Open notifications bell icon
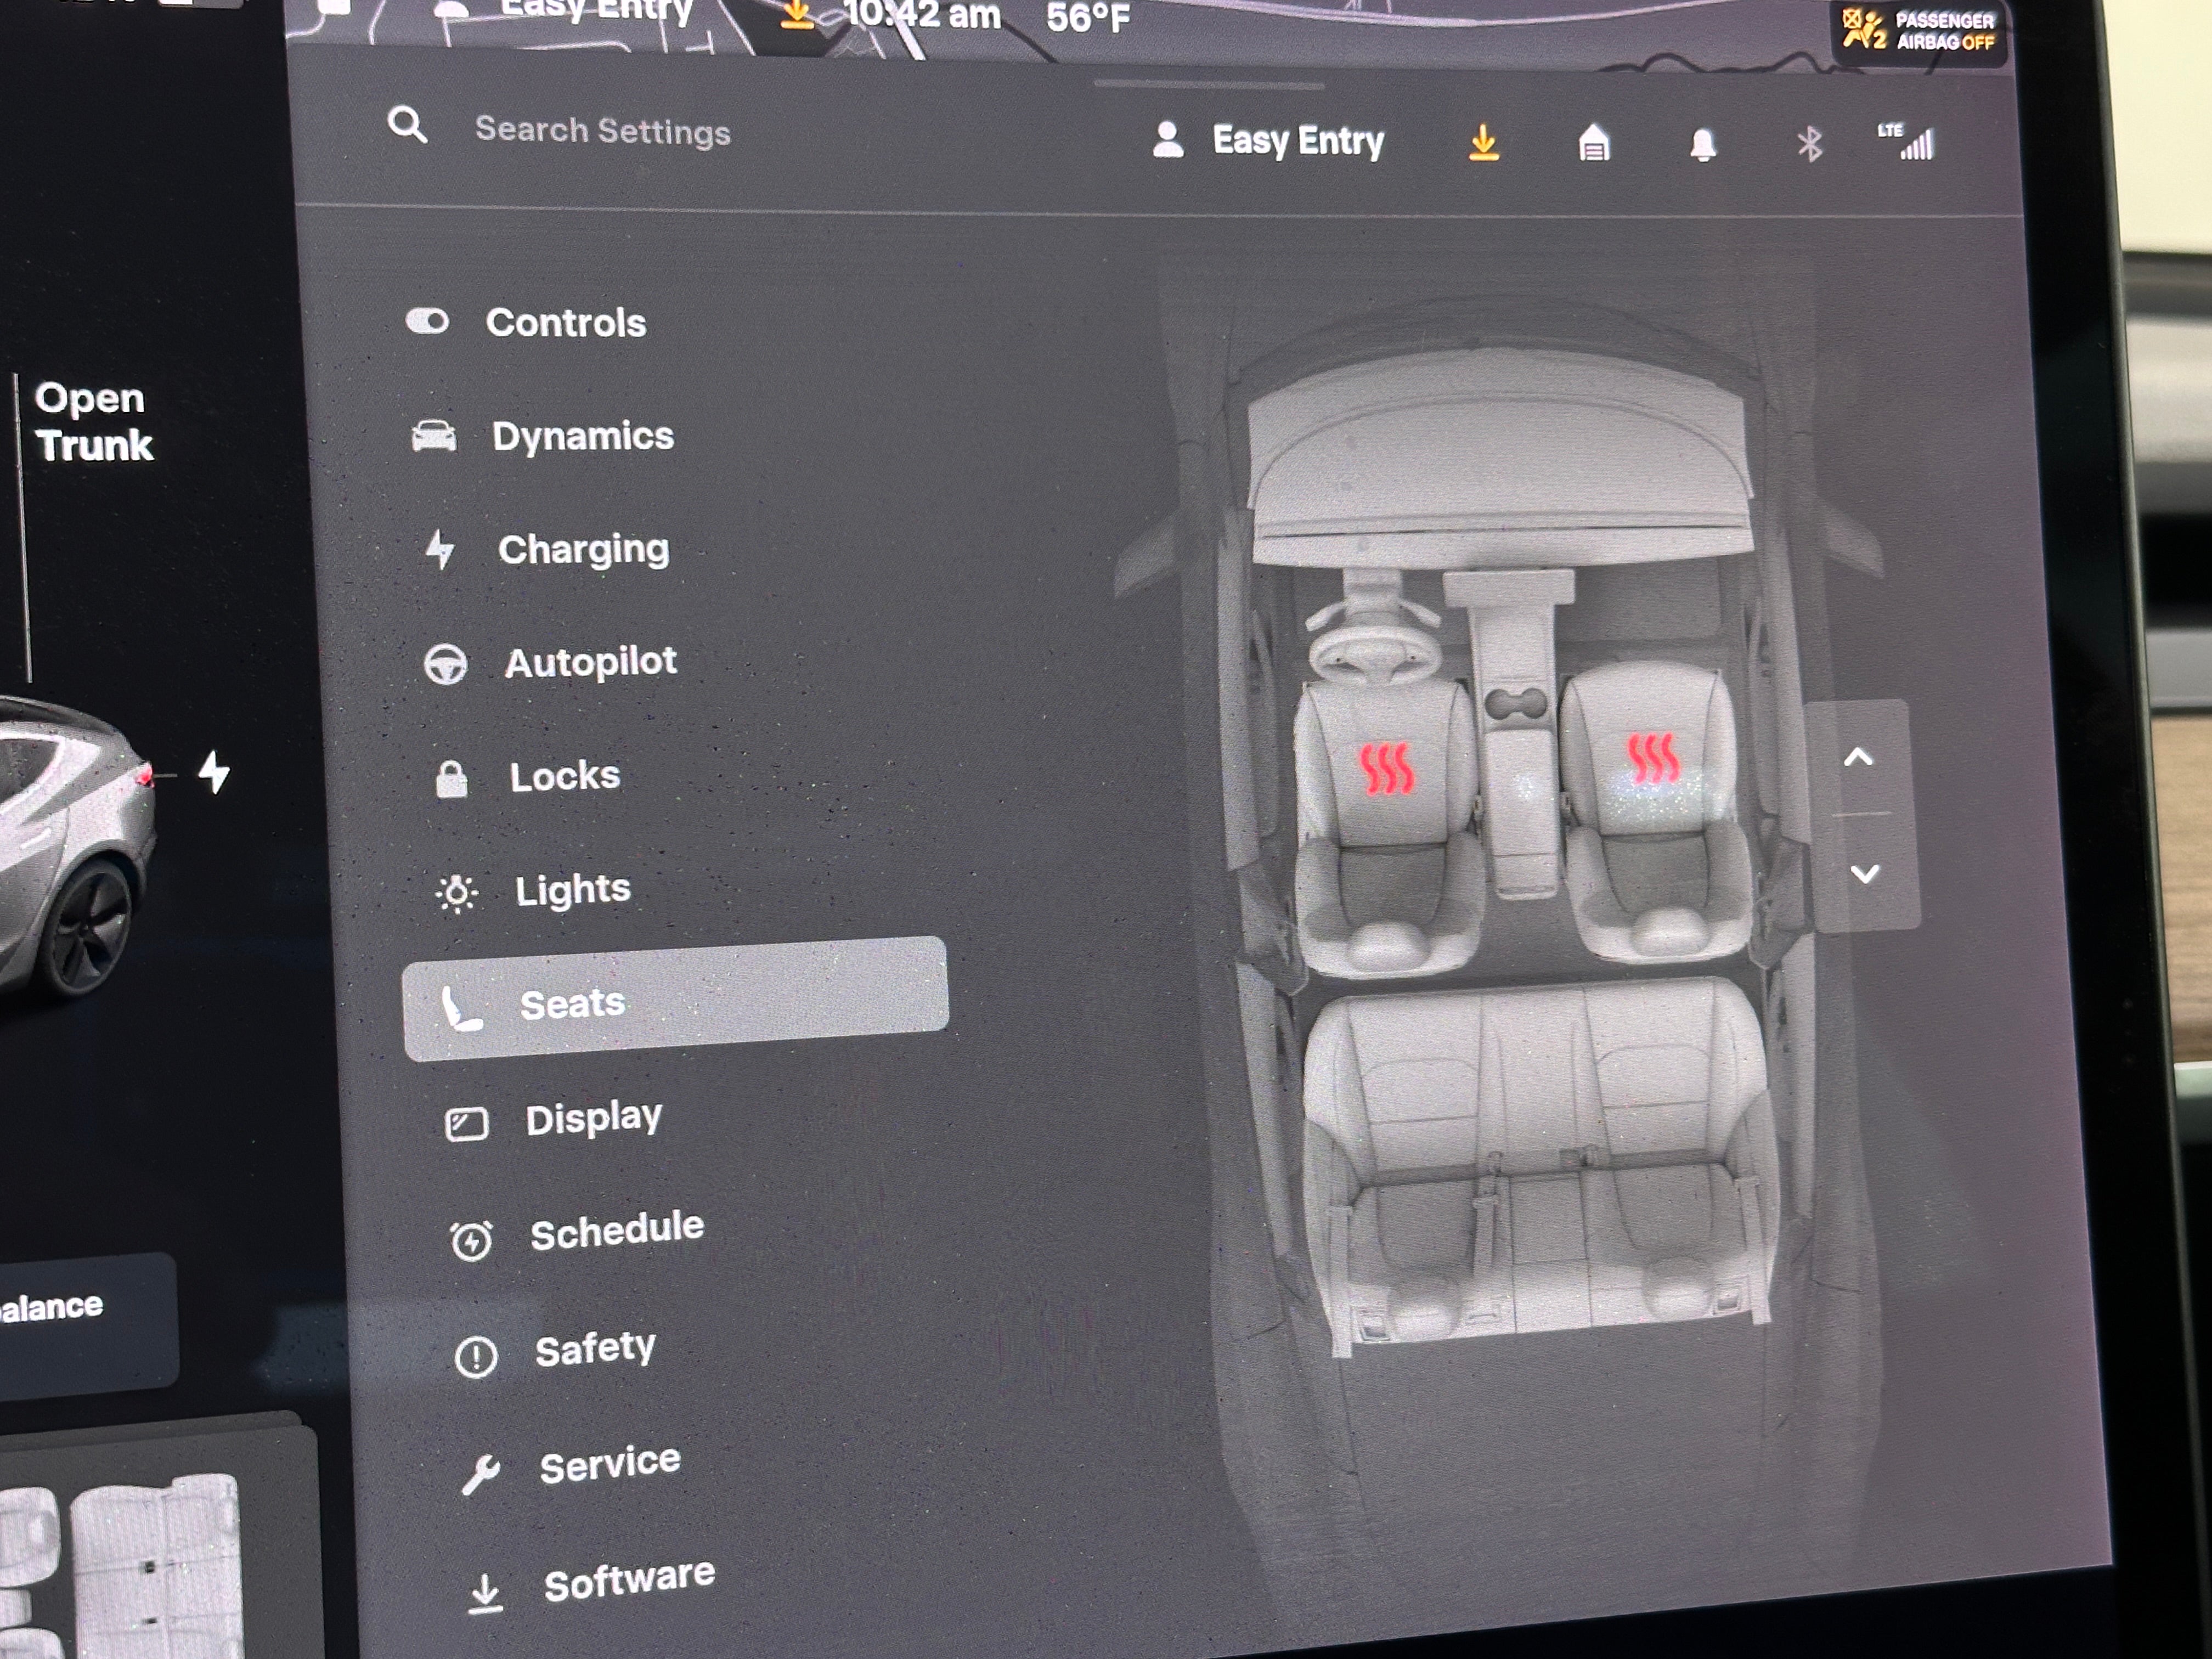2212x1659 pixels. click(x=1703, y=145)
